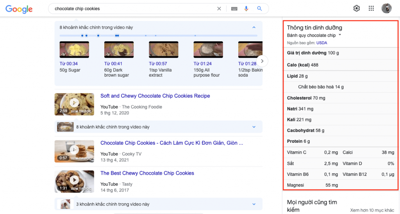Click Chất béo bão hoà 14 g
This screenshot has height=214, width=400.
[321, 87]
